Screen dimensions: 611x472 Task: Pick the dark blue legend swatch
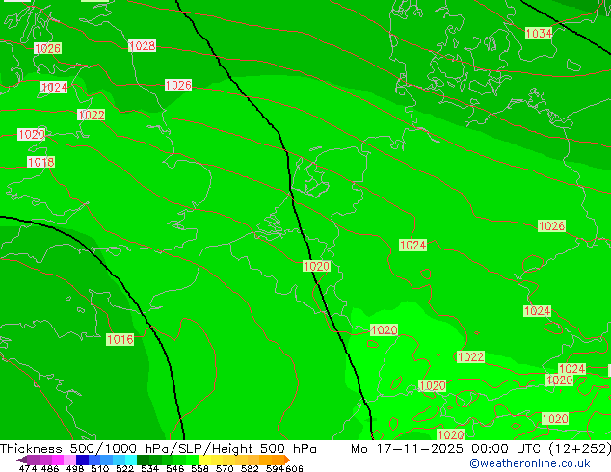coord(82,459)
